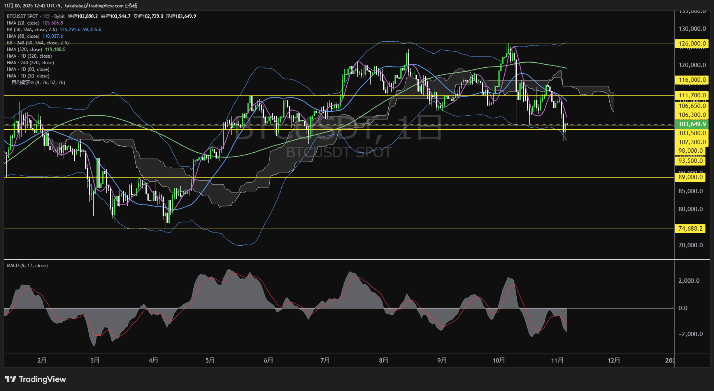Click the 98,000.0 yellow price label
Image resolution: width=714 pixels, height=391 pixels.
point(690,151)
